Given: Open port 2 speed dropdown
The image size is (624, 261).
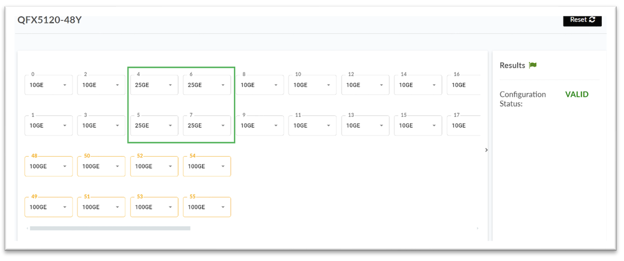Looking at the screenshot, I should tap(101, 85).
